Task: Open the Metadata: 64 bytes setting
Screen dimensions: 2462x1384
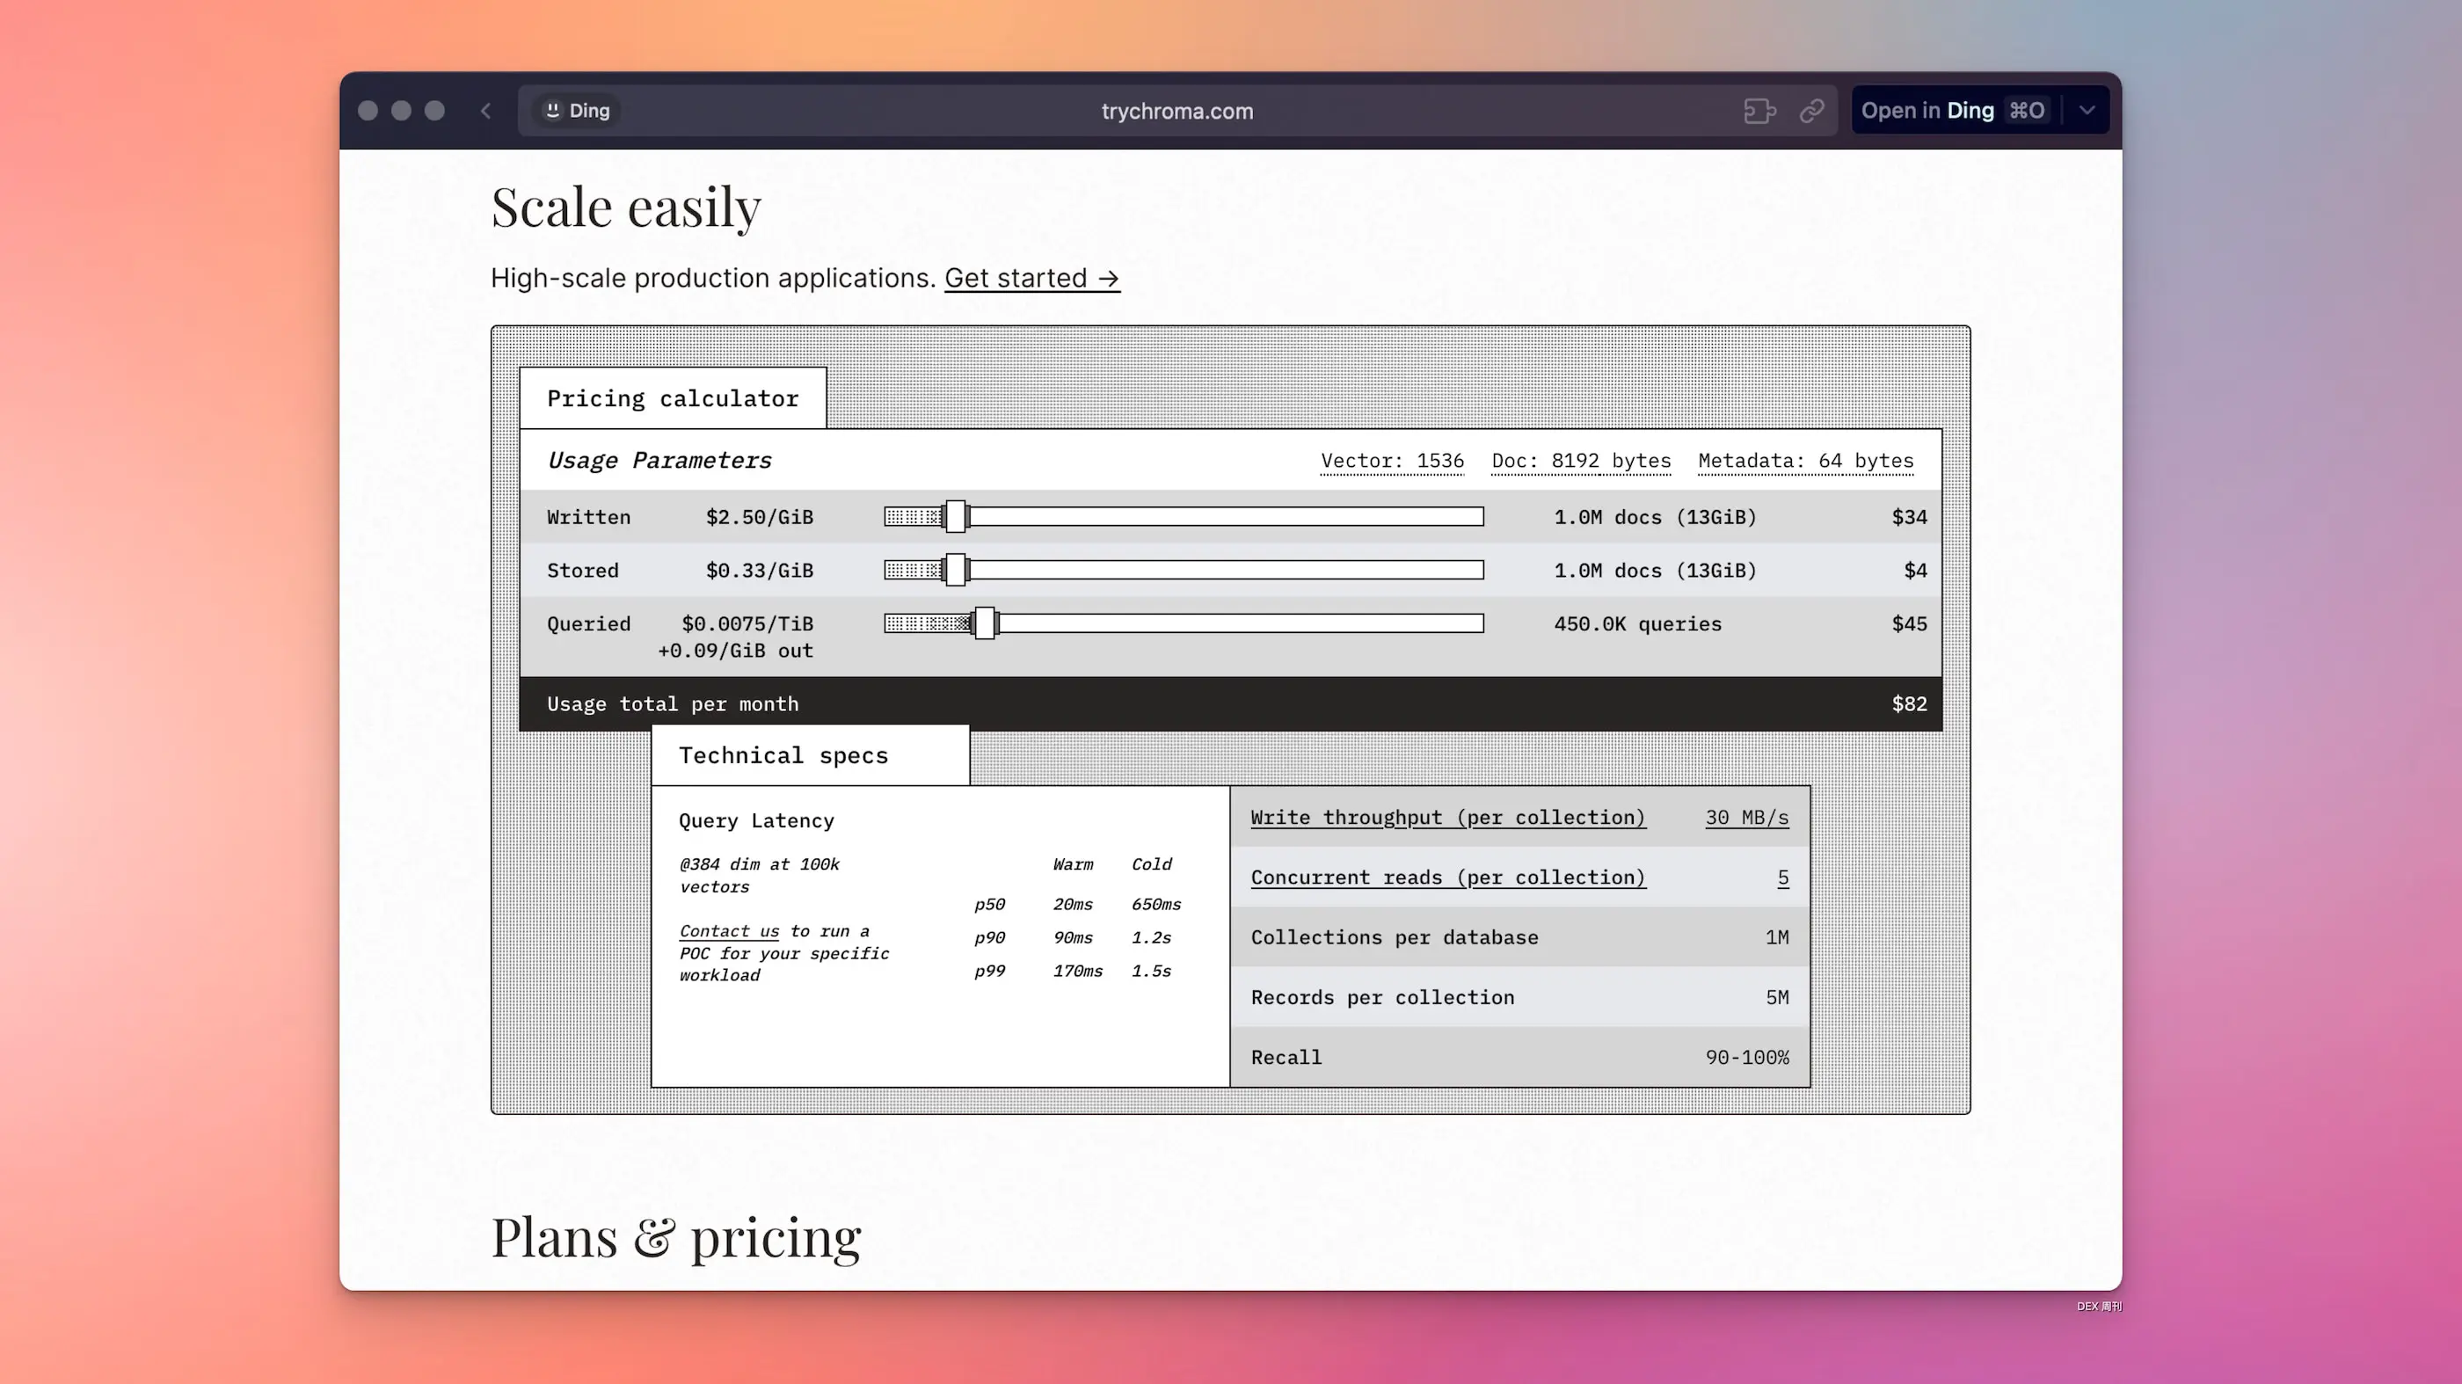Action: coord(1805,461)
